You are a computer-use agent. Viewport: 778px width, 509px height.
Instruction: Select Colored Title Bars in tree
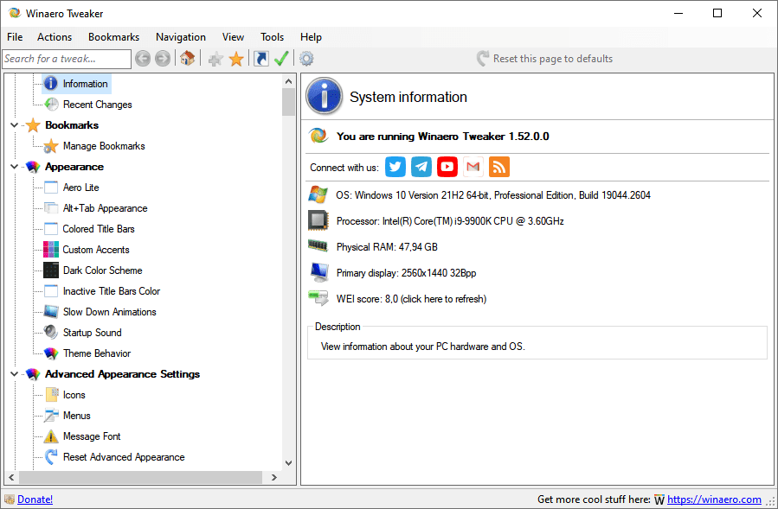[99, 229]
